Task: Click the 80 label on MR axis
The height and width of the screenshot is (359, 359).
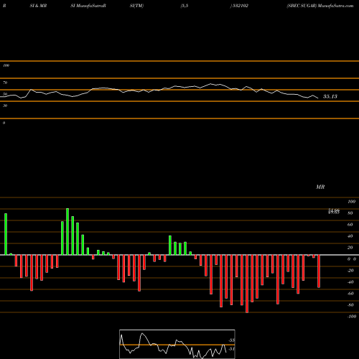Action: pyautogui.click(x=350, y=213)
